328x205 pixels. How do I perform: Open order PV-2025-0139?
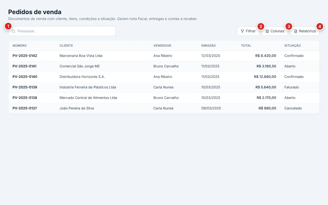click(x=25, y=87)
